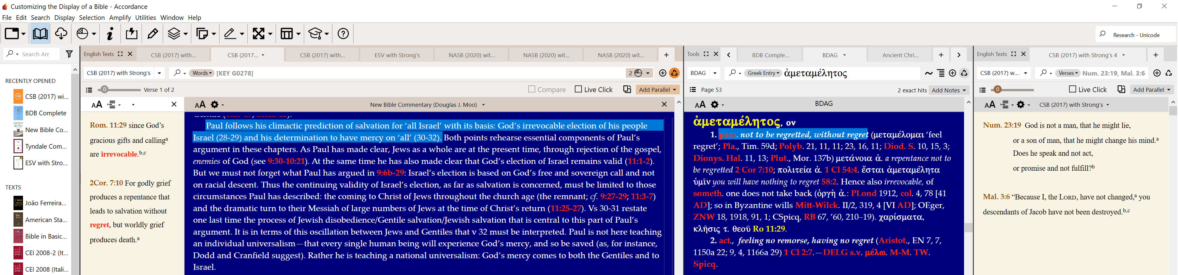This screenshot has width=1178, height=275.
Task: Click the recycle icon in BDAG search bar
Action: point(964,73)
